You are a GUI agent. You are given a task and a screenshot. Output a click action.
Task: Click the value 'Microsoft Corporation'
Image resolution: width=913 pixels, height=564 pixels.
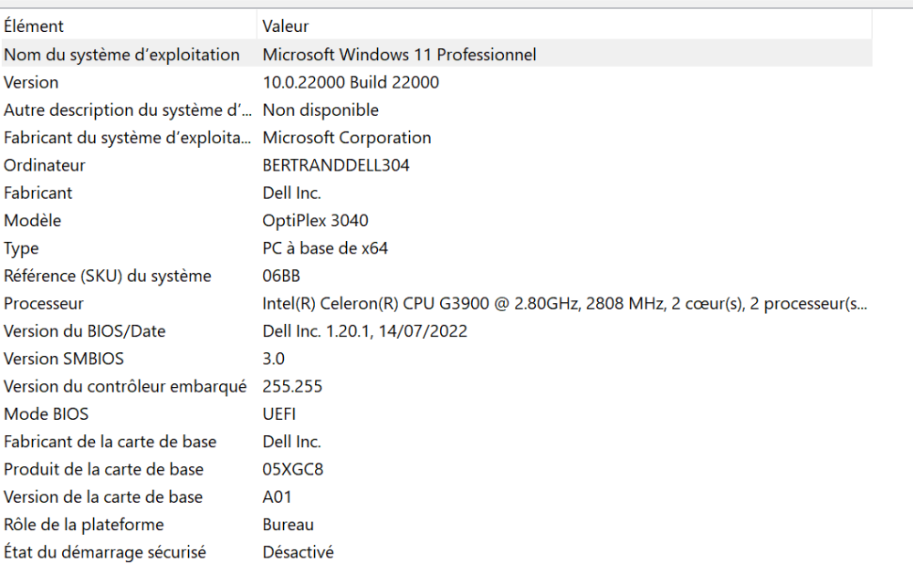[346, 138]
